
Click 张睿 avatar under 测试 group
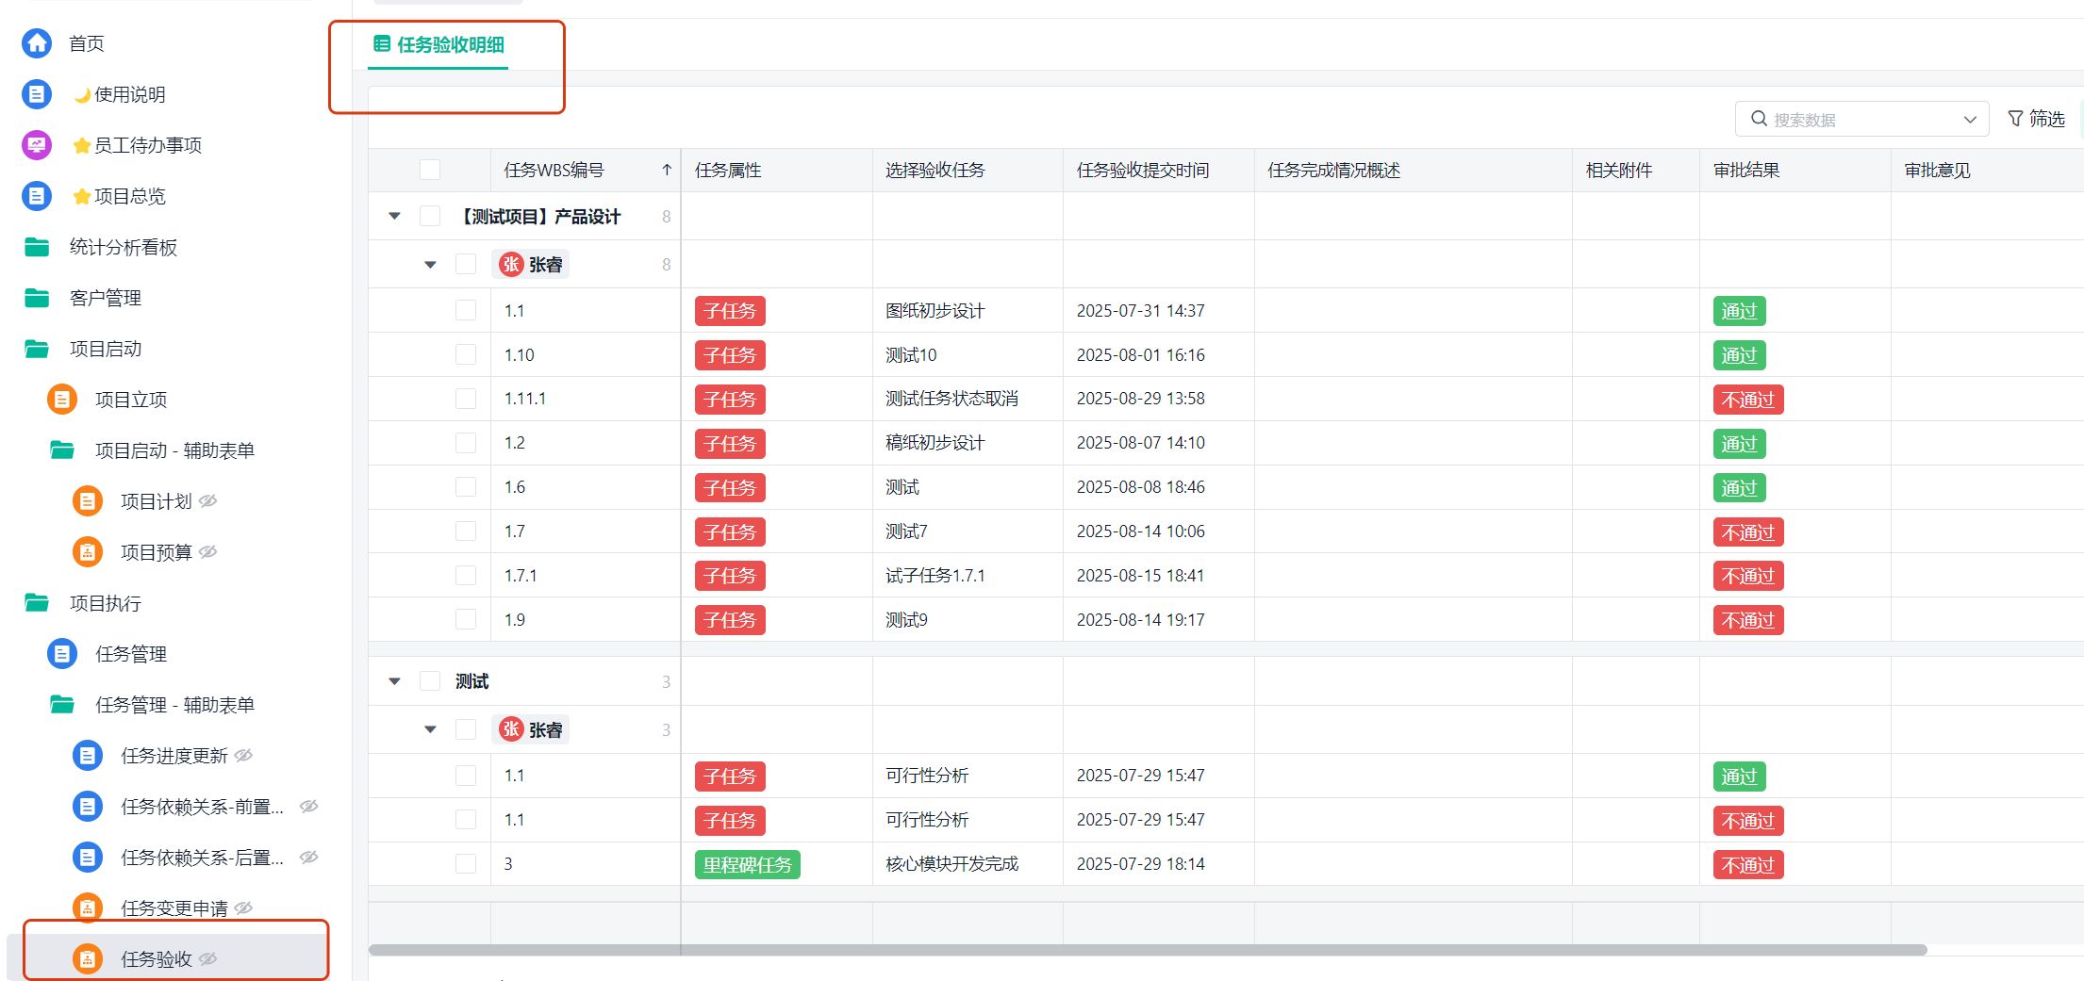pyautogui.click(x=511, y=729)
